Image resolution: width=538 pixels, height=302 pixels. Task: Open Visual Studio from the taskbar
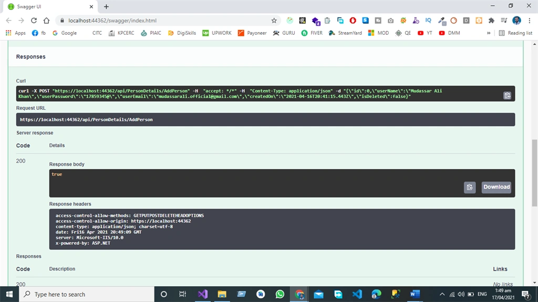coord(202,294)
